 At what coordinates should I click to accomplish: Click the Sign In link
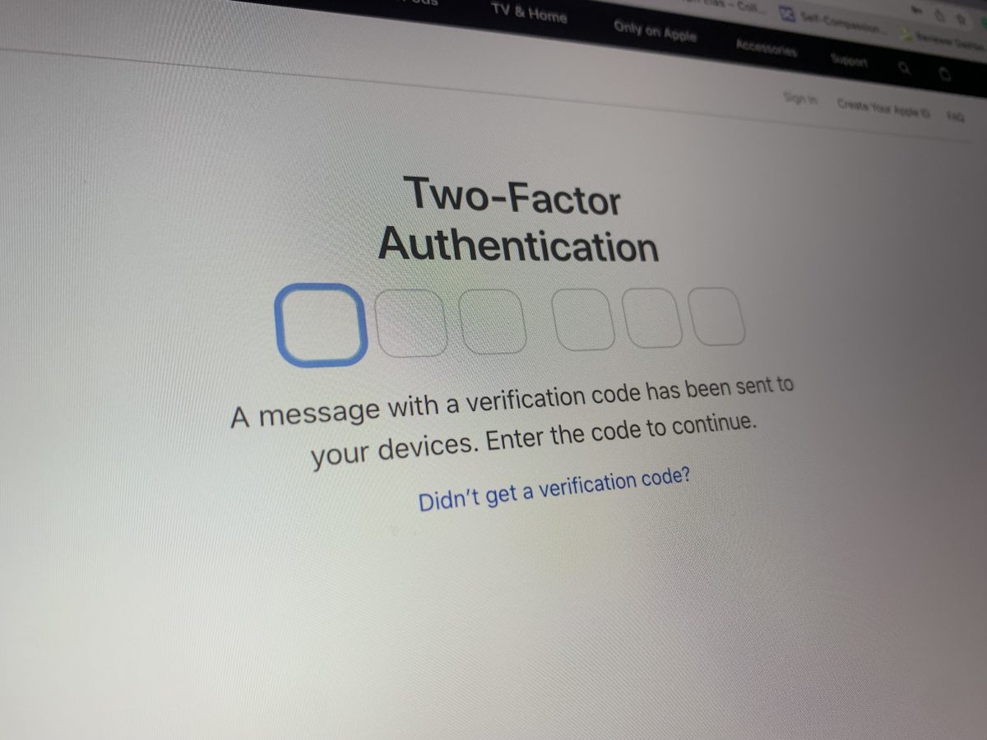[800, 99]
